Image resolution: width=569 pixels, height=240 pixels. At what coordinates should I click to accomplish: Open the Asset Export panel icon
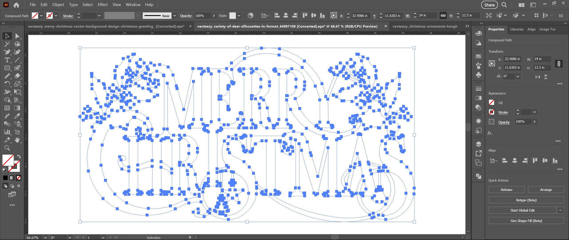pyautogui.click(x=478, y=153)
